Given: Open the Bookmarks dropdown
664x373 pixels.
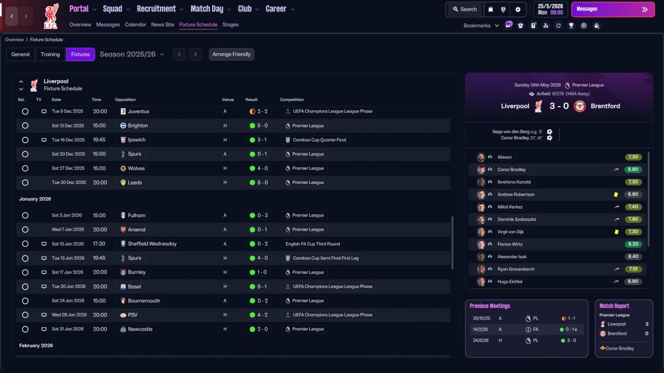Looking at the screenshot, I should [481, 25].
